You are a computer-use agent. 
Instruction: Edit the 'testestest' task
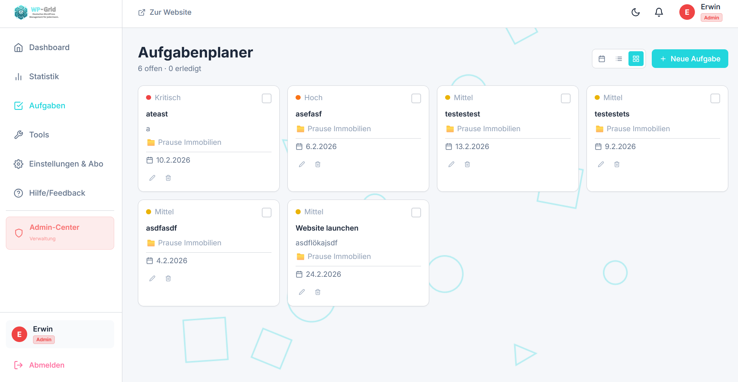tap(451, 164)
